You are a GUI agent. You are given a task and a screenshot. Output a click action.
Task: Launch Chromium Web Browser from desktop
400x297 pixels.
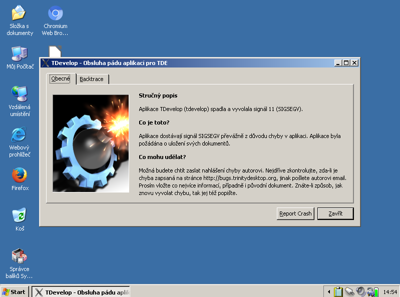(x=55, y=20)
